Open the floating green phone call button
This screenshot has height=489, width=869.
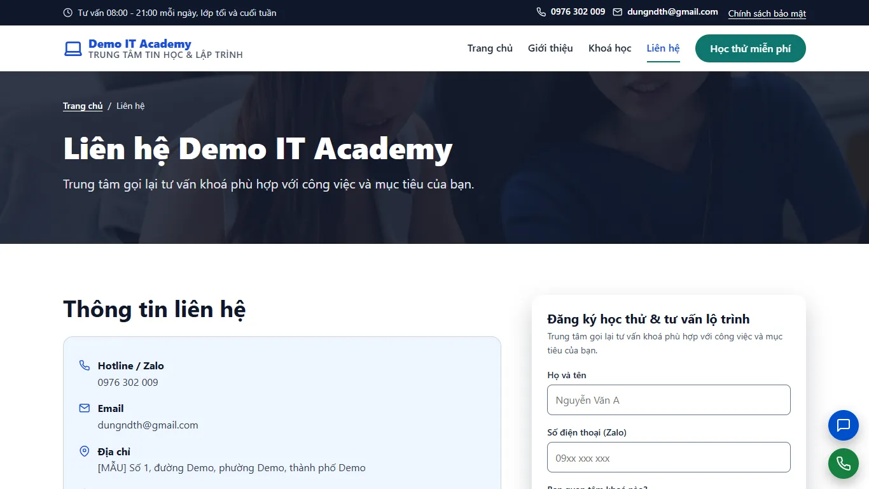pos(844,464)
